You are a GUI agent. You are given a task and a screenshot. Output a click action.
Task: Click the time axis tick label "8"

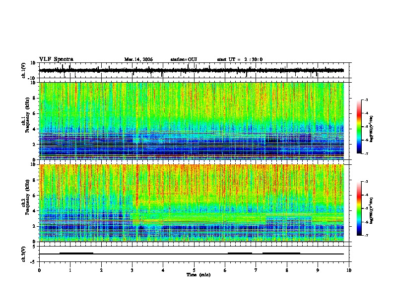(x=287, y=270)
